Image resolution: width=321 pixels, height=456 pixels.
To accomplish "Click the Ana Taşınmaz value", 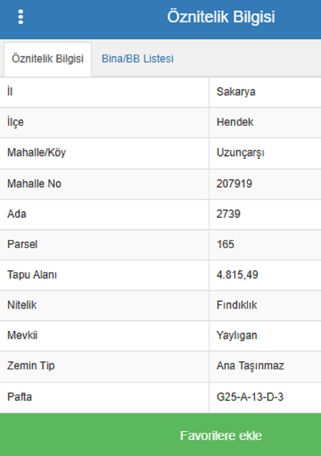I will pos(250,366).
